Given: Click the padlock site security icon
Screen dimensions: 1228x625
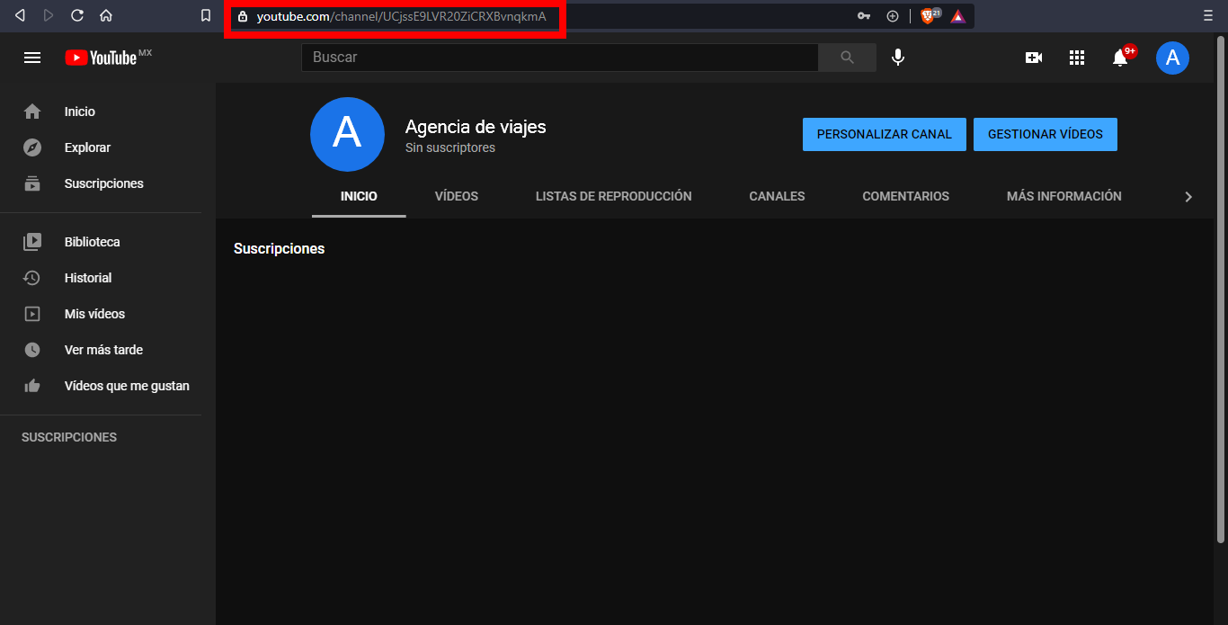Looking at the screenshot, I should [x=242, y=16].
